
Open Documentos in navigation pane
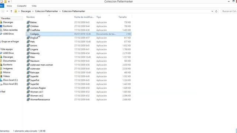(9, 61)
